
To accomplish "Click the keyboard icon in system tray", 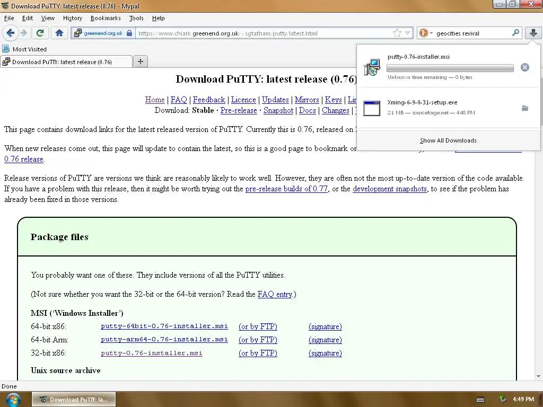I will pyautogui.click(x=480, y=400).
